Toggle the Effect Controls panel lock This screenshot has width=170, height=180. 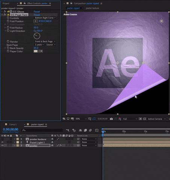[24, 3]
